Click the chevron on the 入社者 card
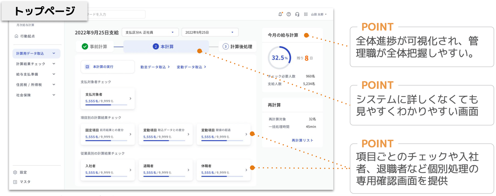496x196 pixels. click(130, 170)
